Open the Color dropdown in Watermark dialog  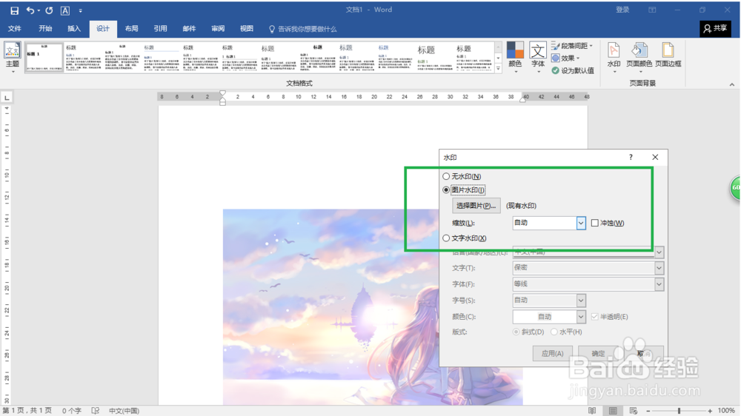point(581,316)
